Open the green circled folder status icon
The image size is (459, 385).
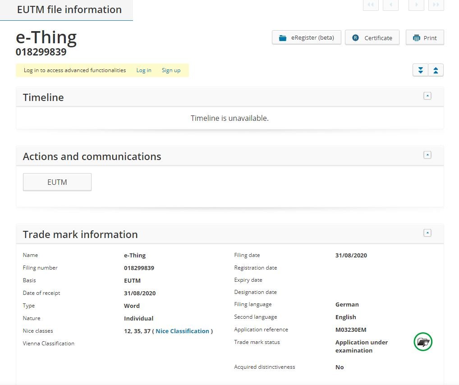(422, 342)
